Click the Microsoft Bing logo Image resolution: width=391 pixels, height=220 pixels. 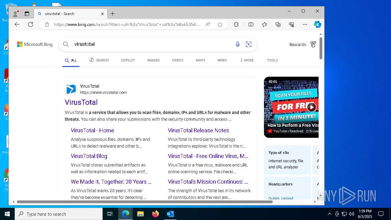[x=35, y=44]
